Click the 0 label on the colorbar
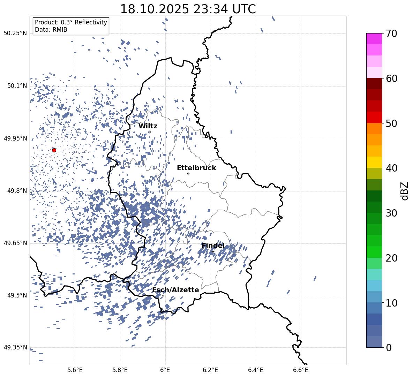The image size is (413, 377). tap(388, 347)
